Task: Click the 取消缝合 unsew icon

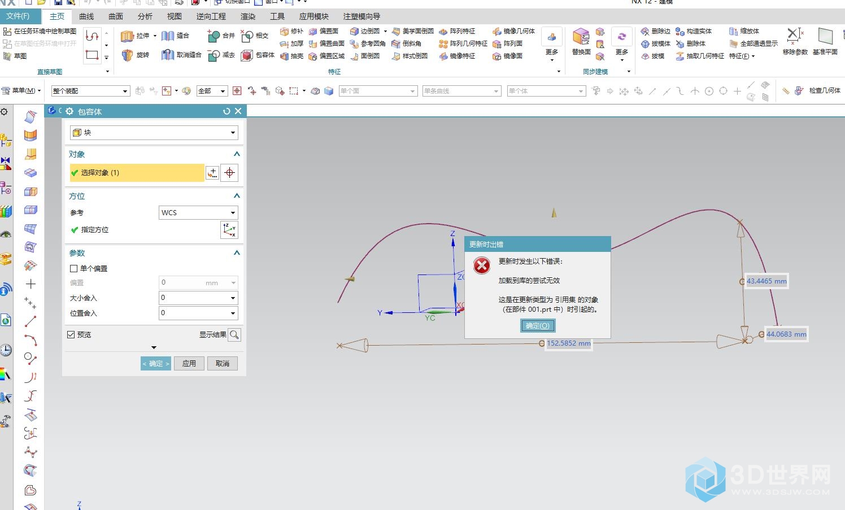Action: (x=168, y=55)
